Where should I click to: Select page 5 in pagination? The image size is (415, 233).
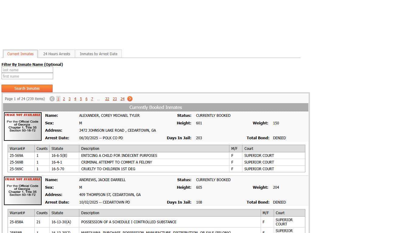point(81,99)
